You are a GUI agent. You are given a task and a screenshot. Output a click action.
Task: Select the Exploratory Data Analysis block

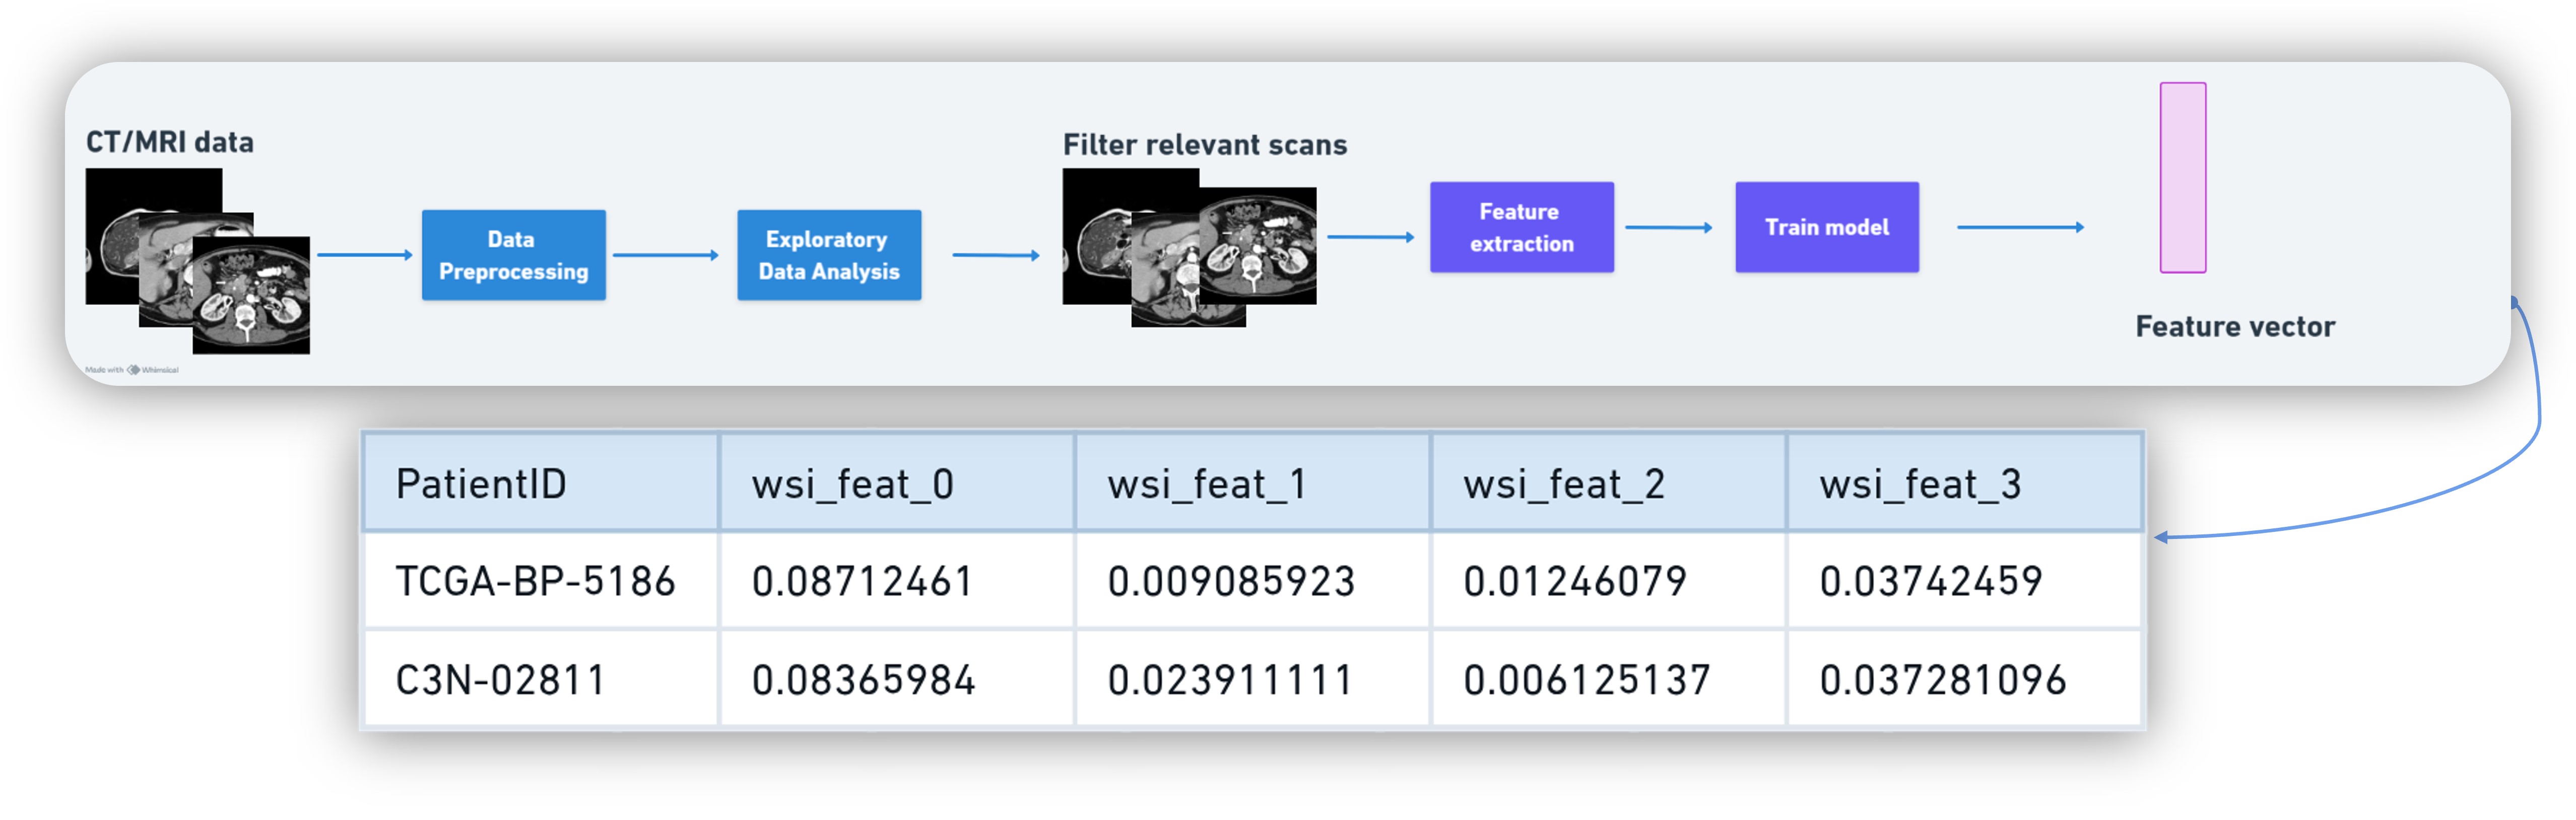click(828, 255)
